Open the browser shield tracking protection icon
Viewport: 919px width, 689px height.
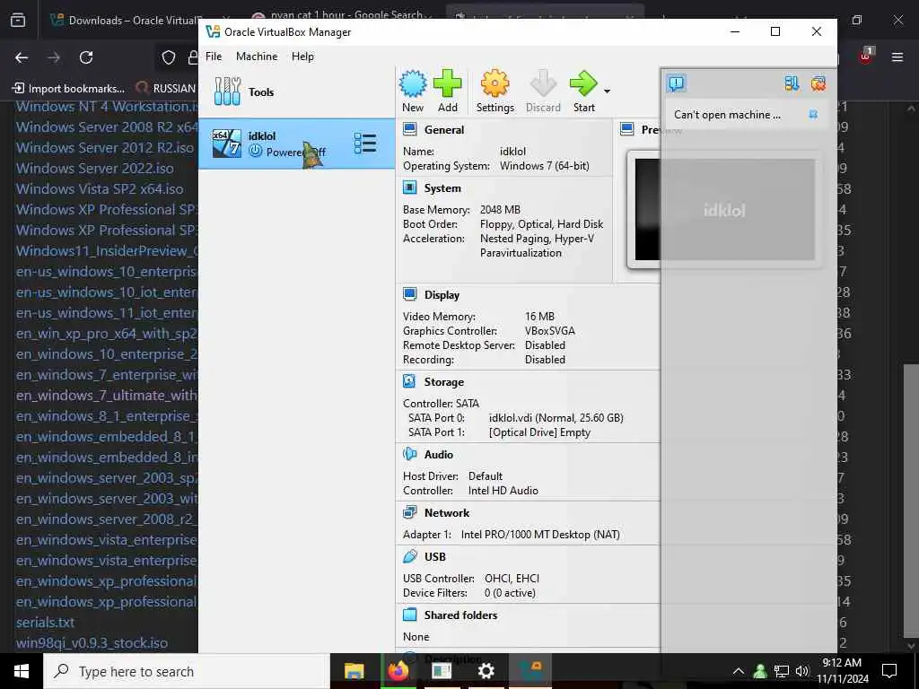pos(169,57)
